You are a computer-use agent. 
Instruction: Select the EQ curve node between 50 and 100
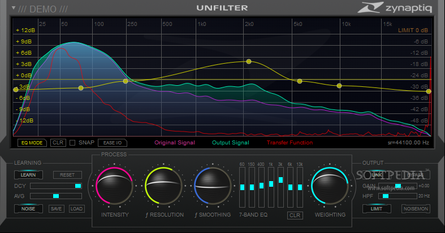click(81, 88)
